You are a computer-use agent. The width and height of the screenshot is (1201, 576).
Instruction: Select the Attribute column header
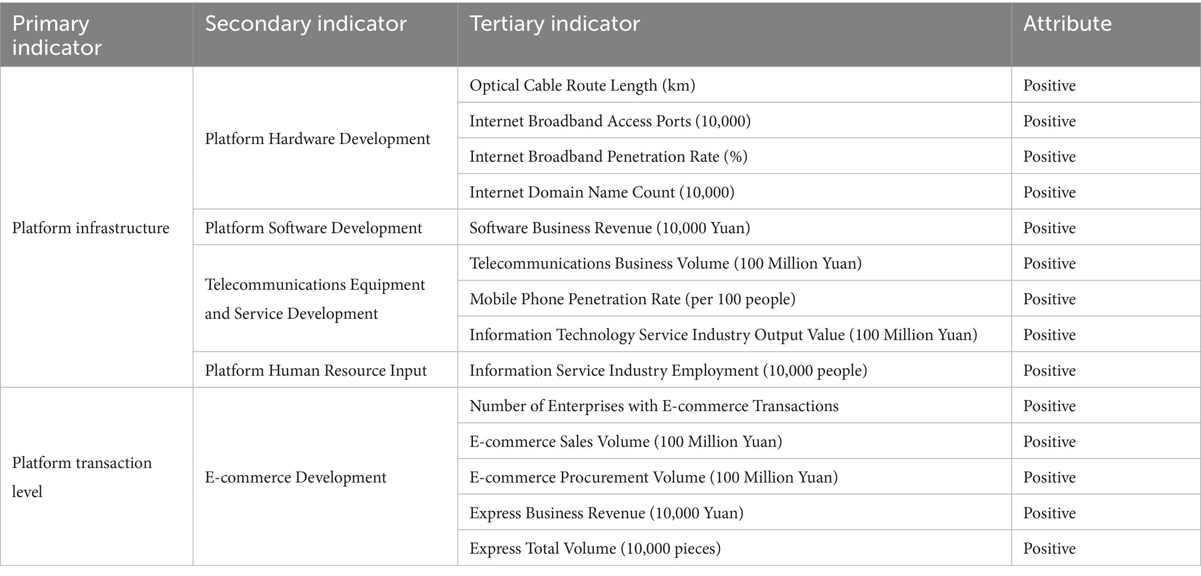tap(1067, 24)
